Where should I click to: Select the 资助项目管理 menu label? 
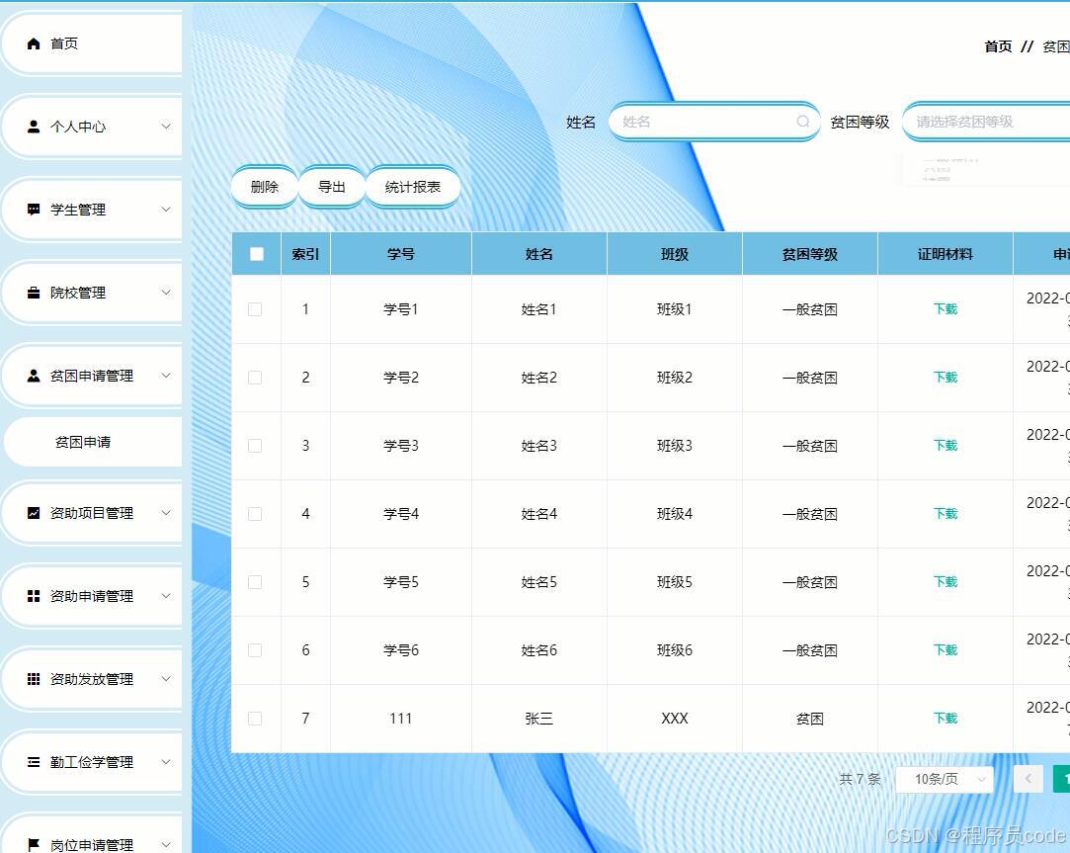92,513
